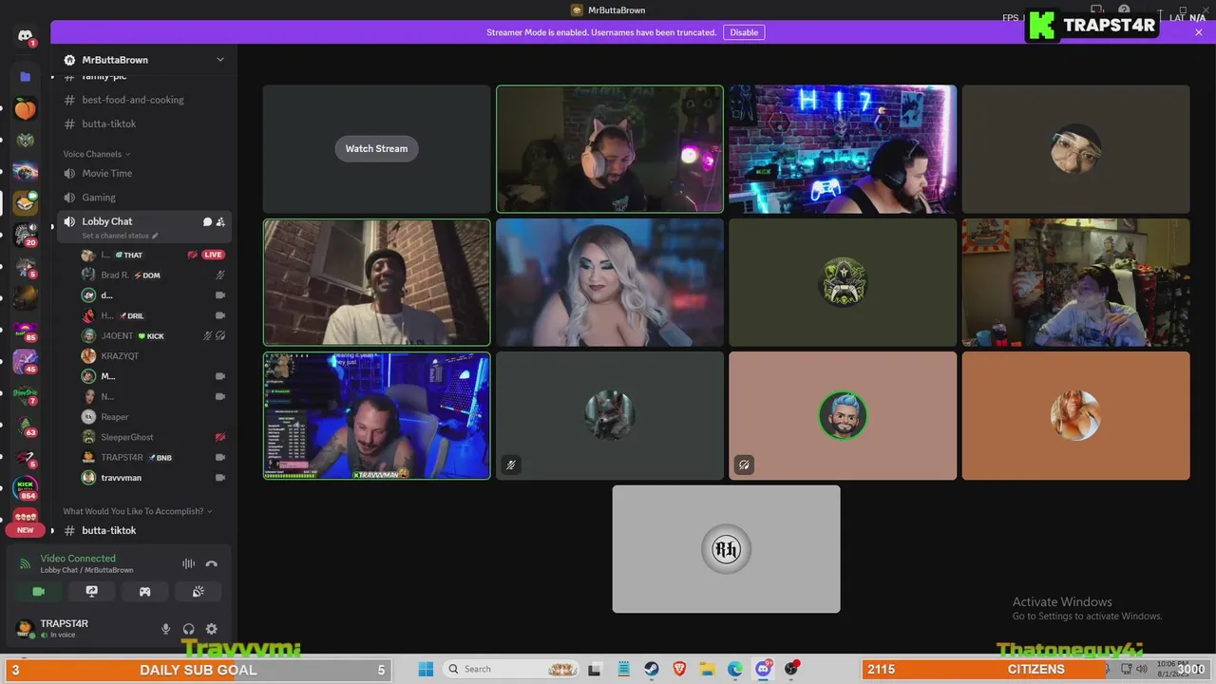
Task: Open Brave browser from taskbar
Action: (679, 669)
